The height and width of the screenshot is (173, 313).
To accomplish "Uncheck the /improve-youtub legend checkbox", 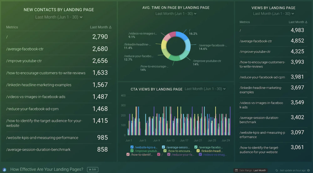I will 132,151.
